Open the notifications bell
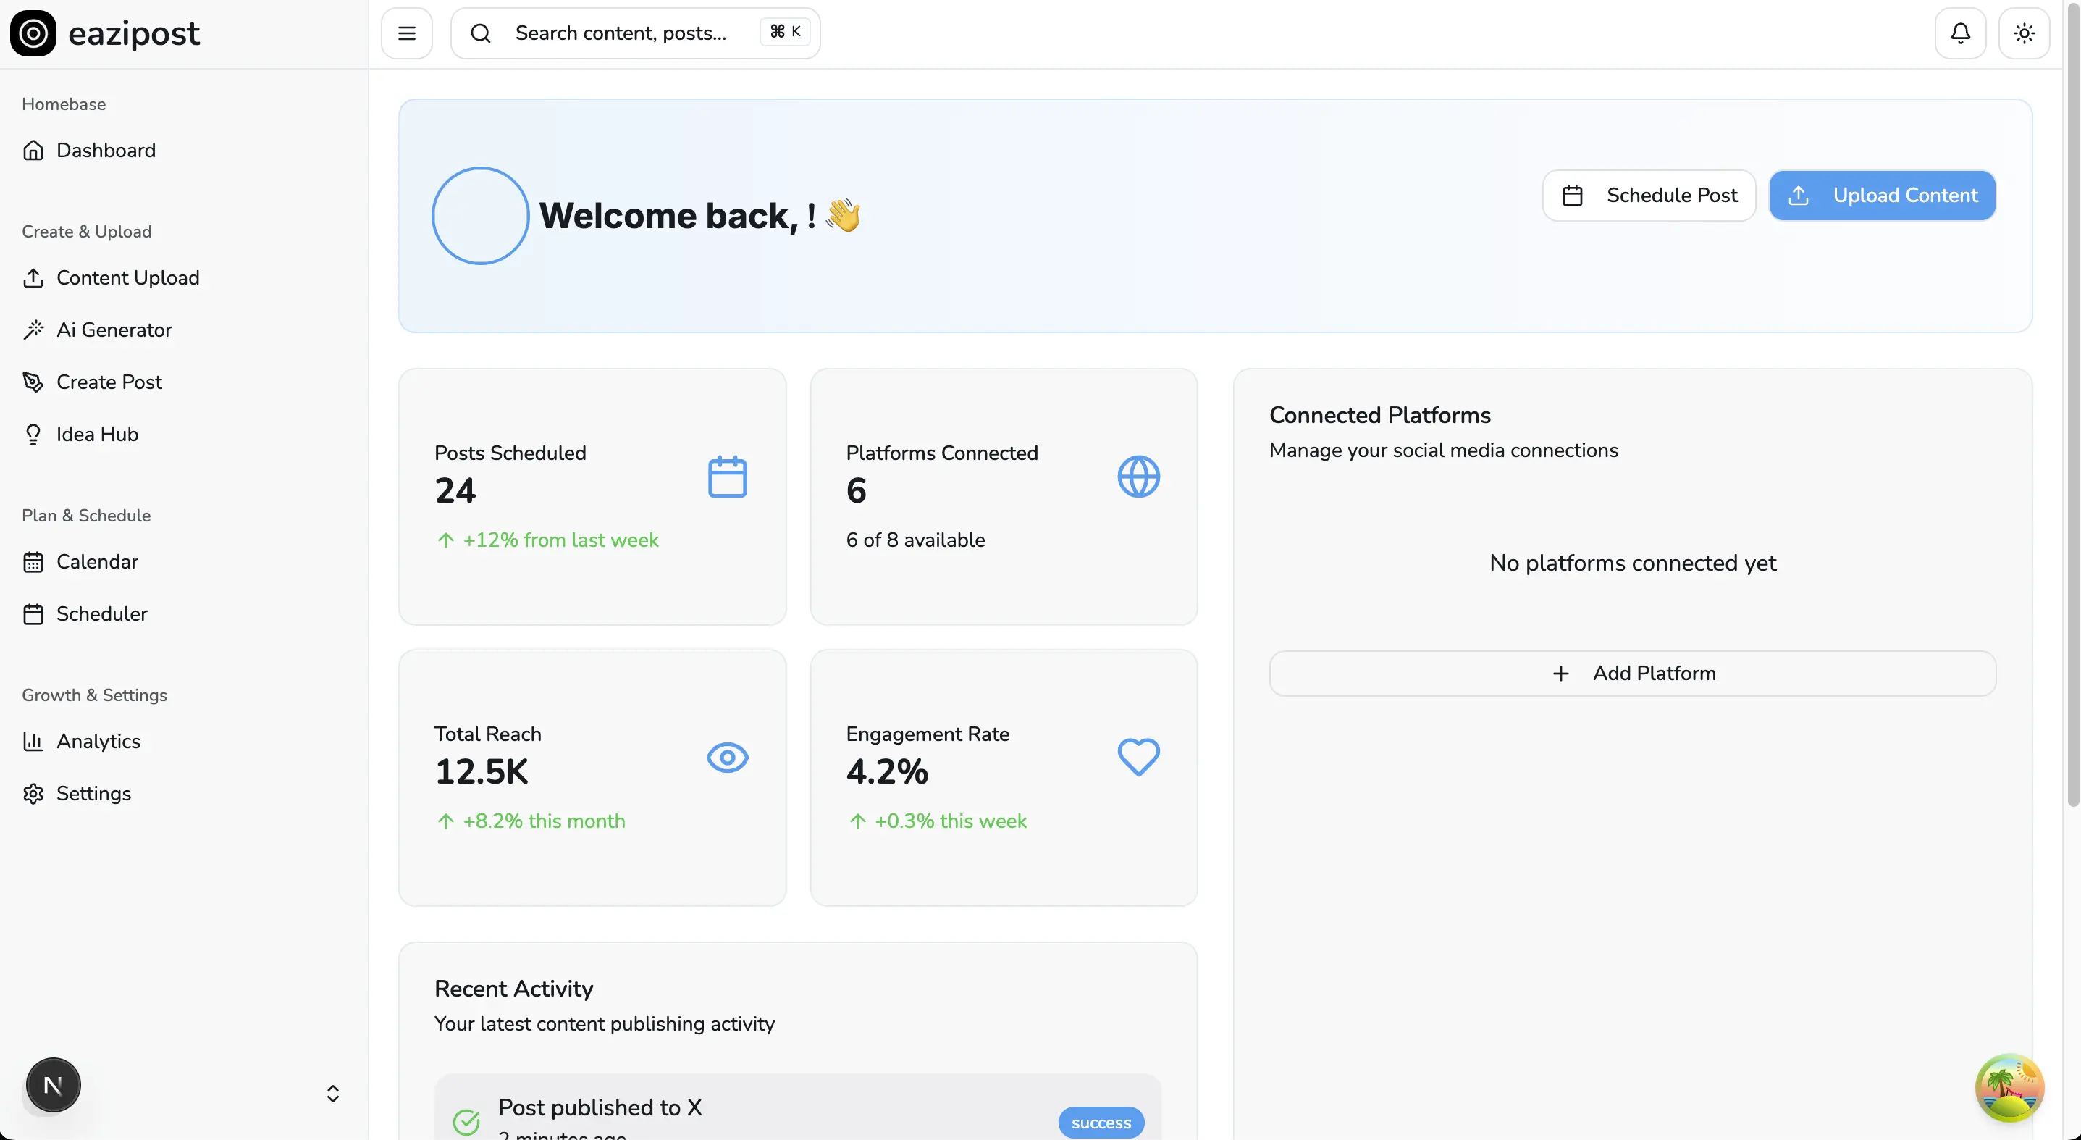Image resolution: width=2081 pixels, height=1140 pixels. pos(1961,33)
